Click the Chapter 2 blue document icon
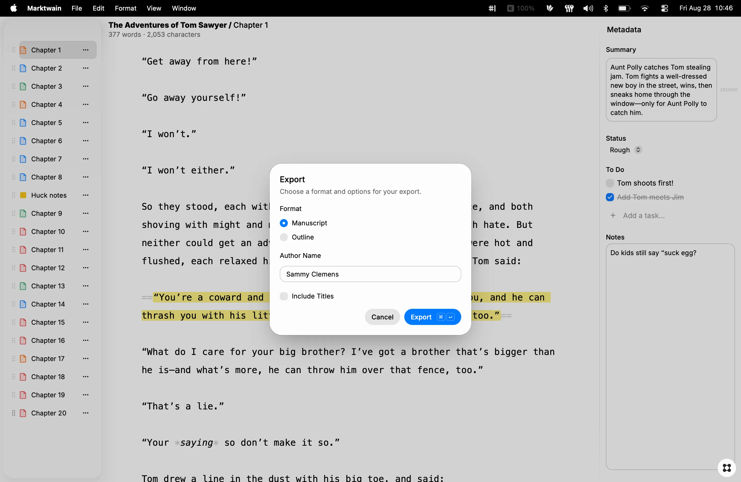 coord(23,68)
